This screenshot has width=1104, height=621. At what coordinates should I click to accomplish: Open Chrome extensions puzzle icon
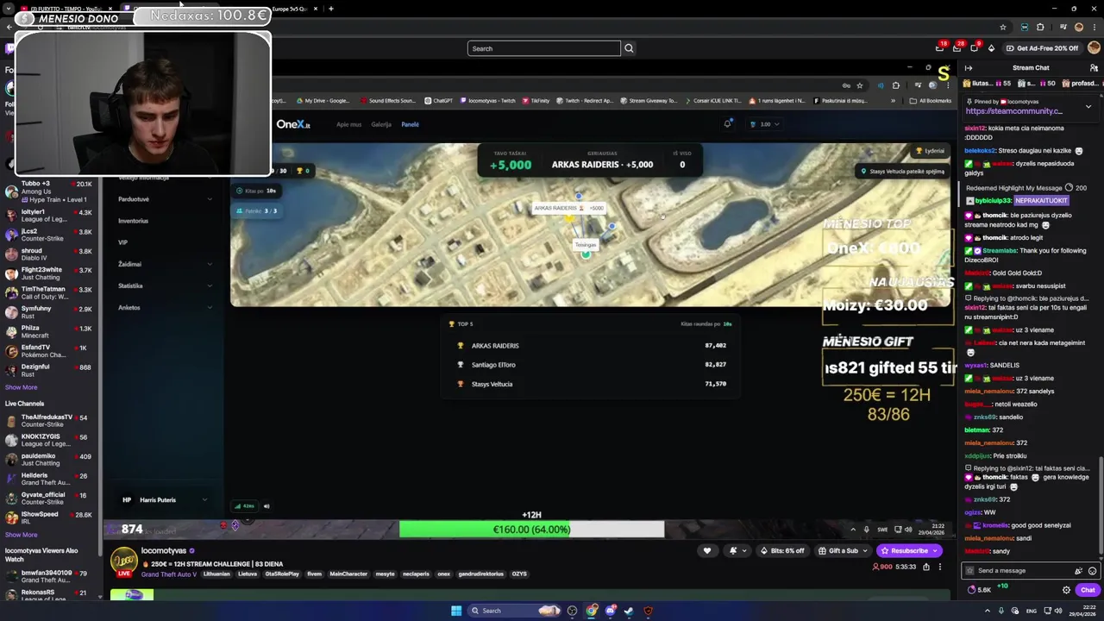coord(1040,27)
